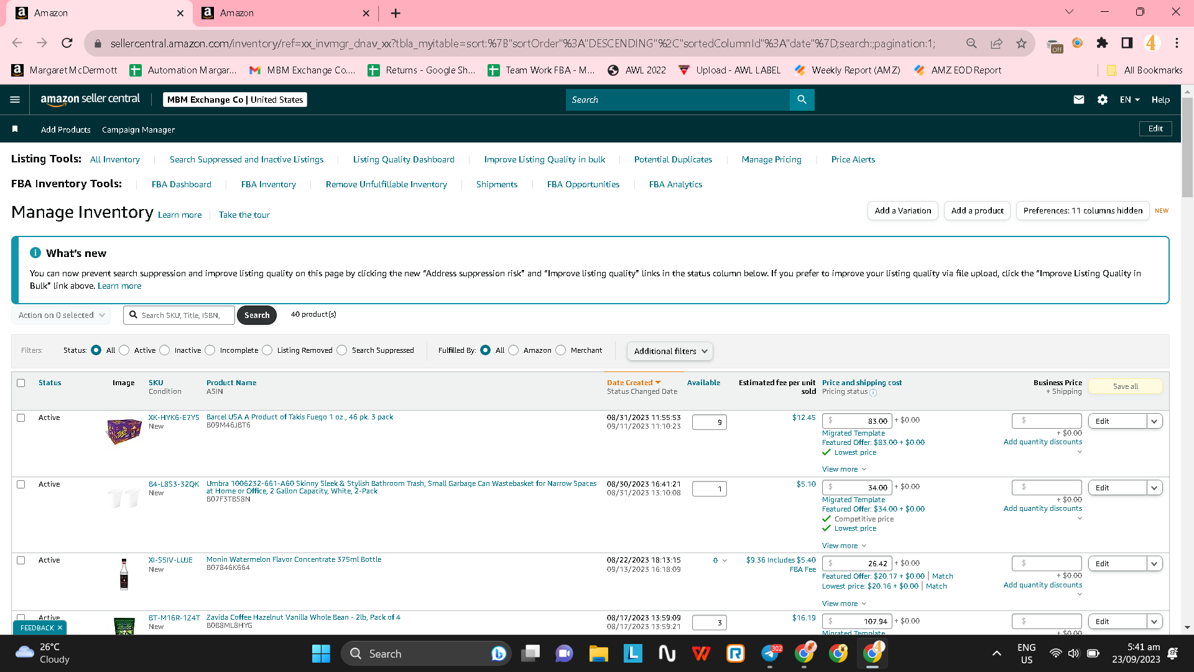Click the bookmark flag icon beside Add Products

point(15,129)
